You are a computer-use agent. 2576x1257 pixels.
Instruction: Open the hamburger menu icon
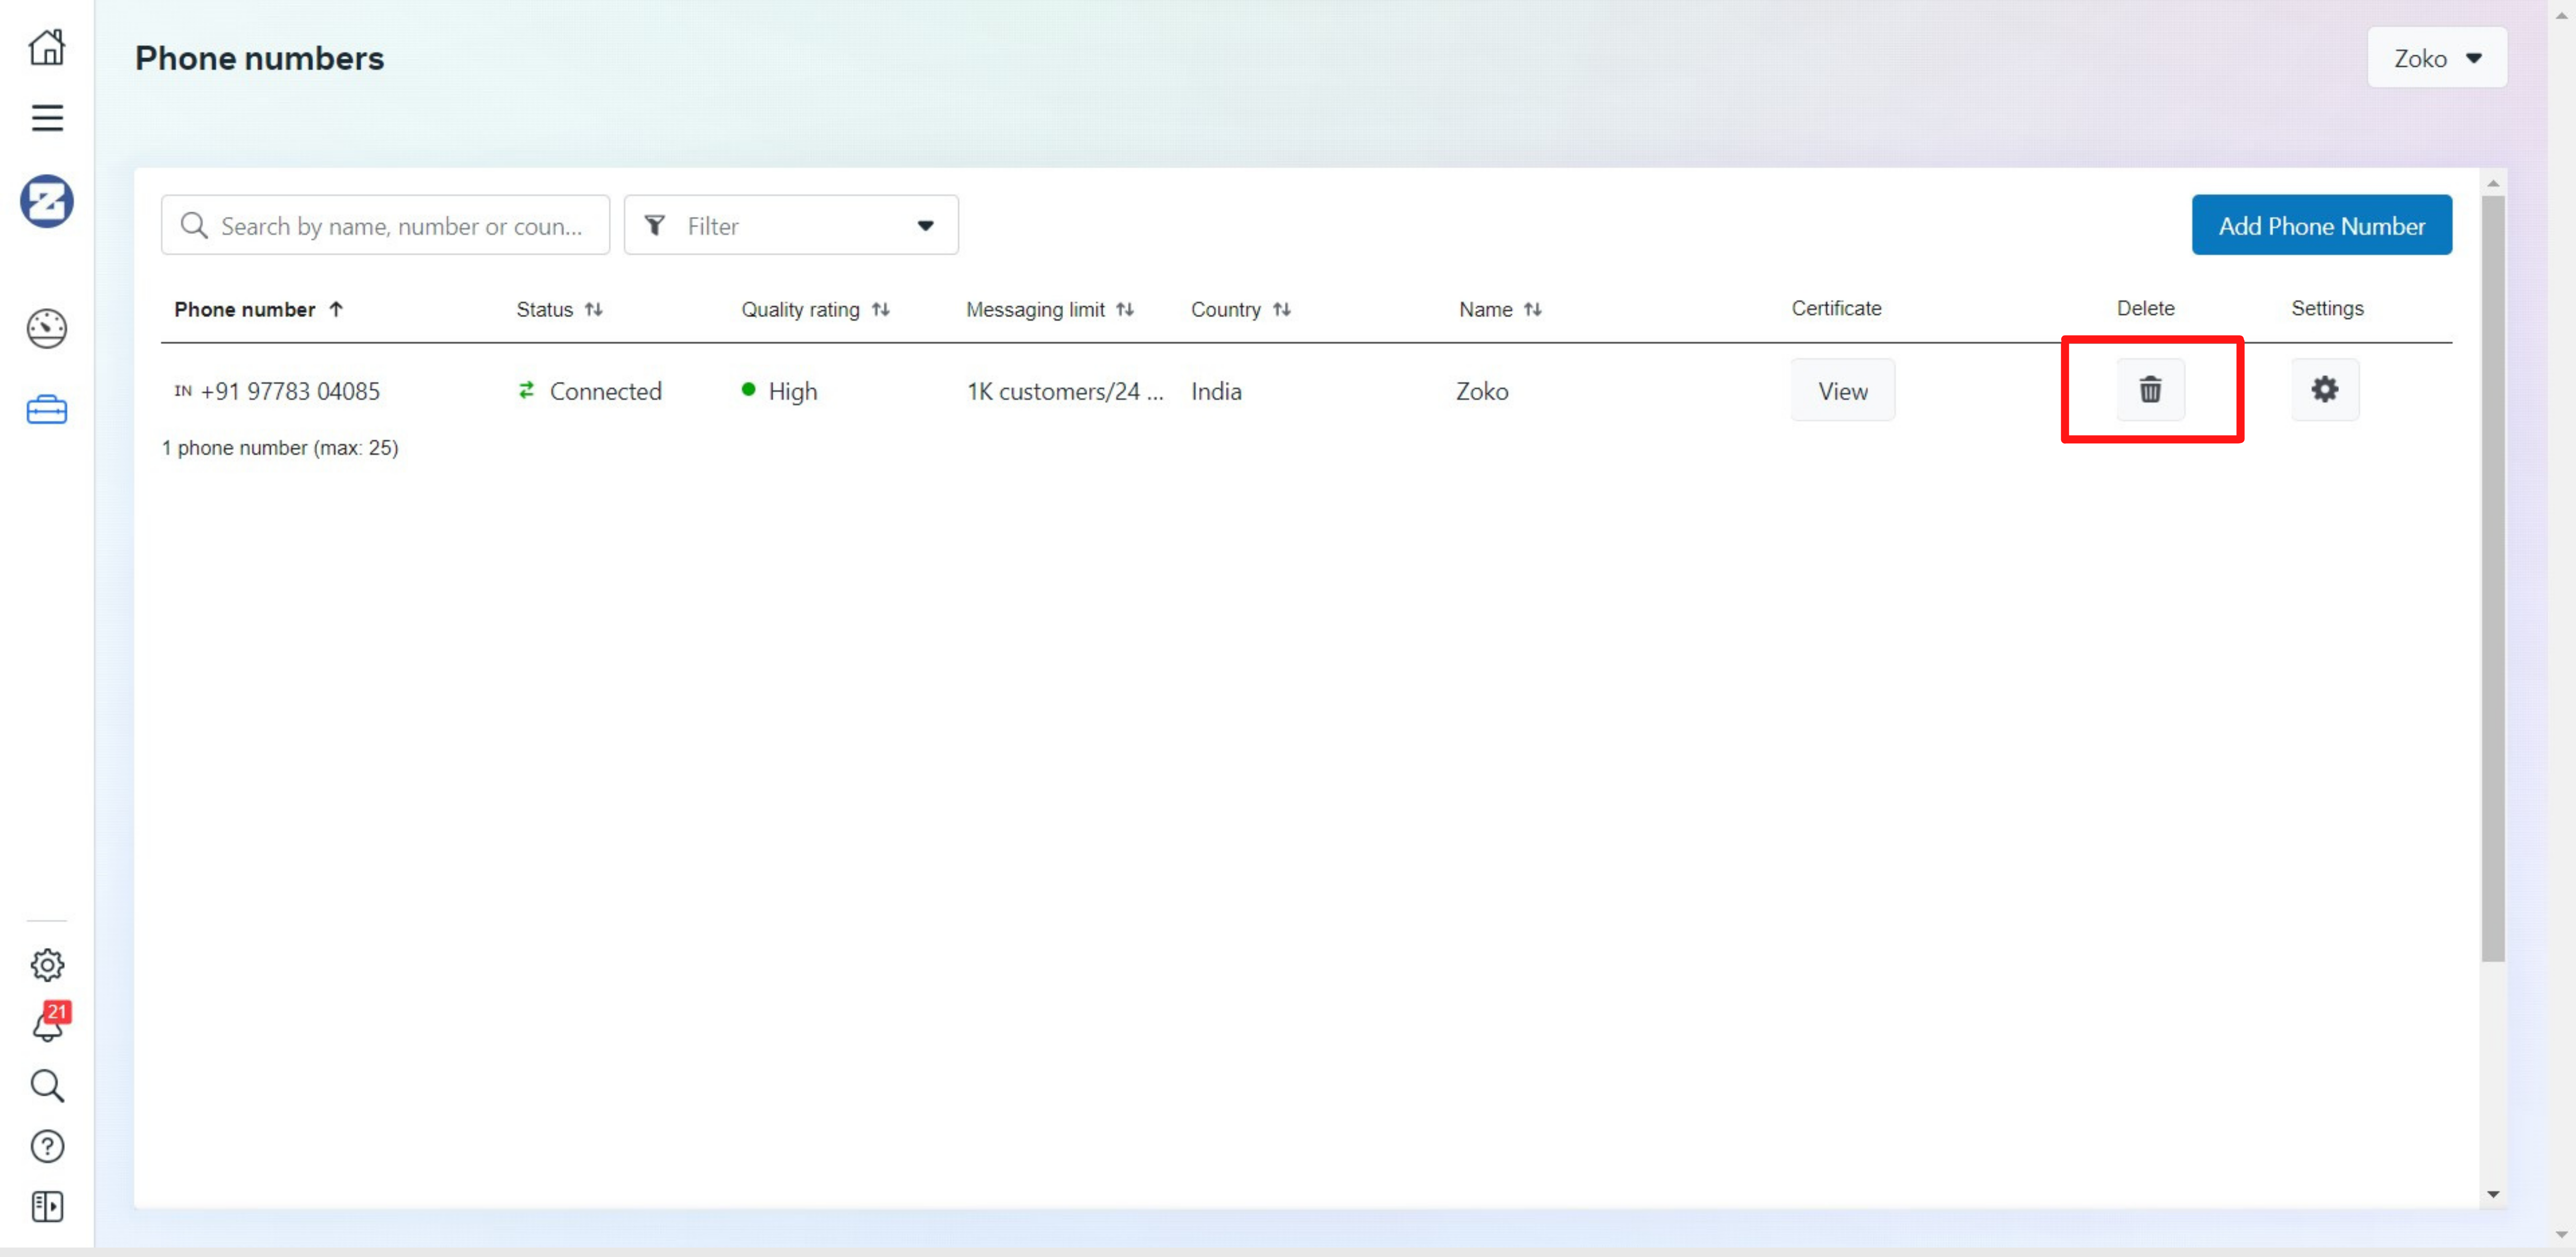(47, 118)
